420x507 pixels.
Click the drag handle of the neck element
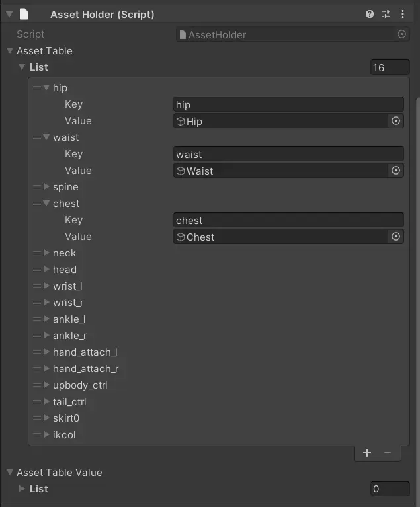(37, 253)
